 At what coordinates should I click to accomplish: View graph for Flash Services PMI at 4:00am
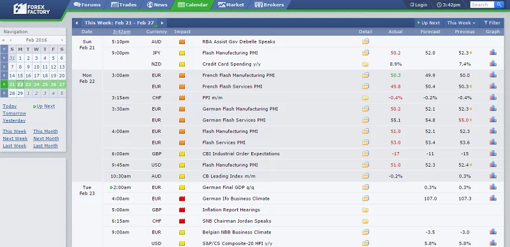tap(493, 142)
